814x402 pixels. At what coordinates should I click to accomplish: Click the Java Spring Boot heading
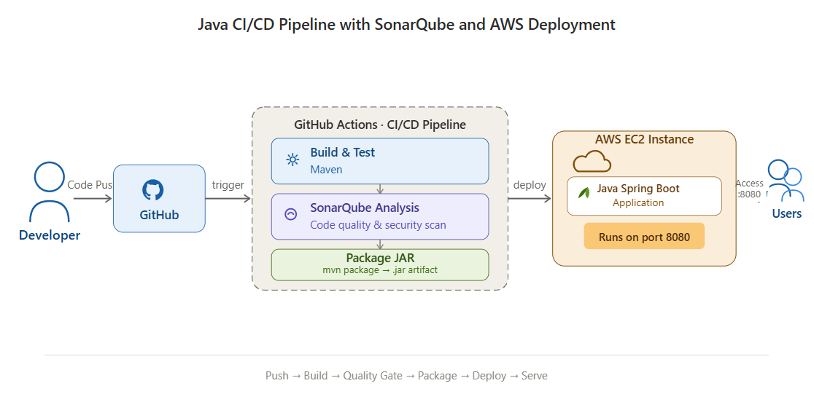pyautogui.click(x=638, y=189)
